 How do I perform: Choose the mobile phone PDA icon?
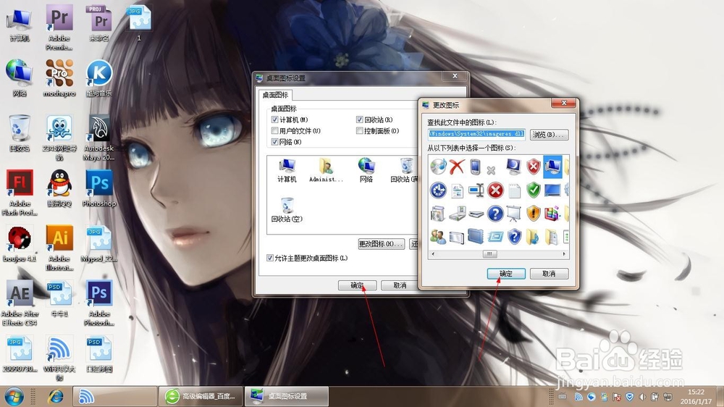point(475,167)
